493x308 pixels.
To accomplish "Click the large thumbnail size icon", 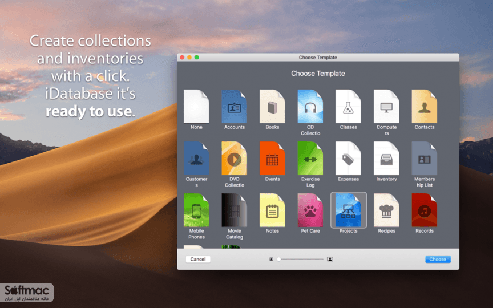I will coord(330,259).
